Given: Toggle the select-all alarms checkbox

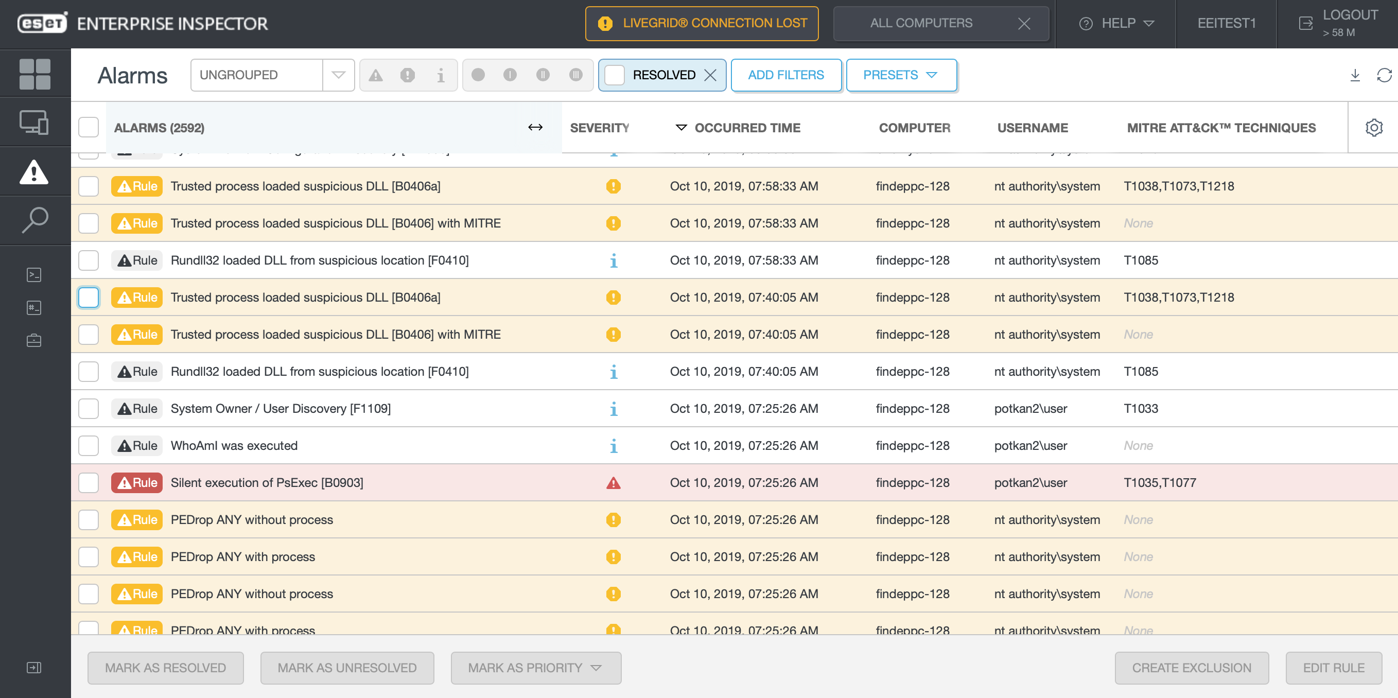Looking at the screenshot, I should pos(89,128).
